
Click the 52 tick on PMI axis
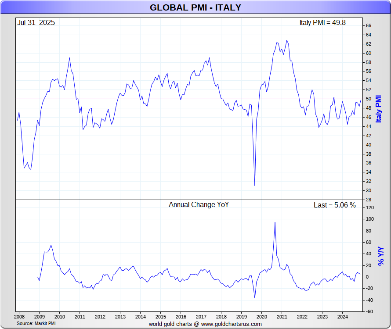(369, 89)
